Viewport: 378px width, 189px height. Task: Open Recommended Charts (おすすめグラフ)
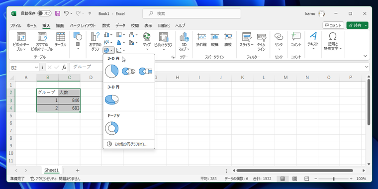click(x=95, y=42)
